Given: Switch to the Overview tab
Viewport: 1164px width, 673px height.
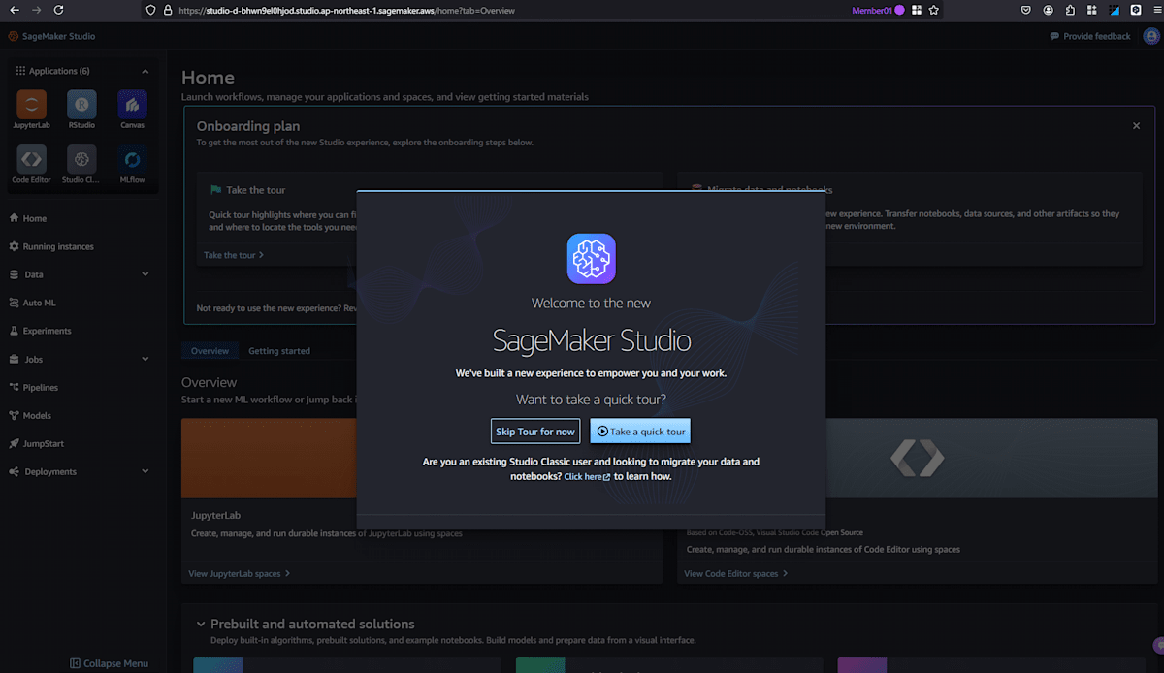Looking at the screenshot, I should (210, 351).
